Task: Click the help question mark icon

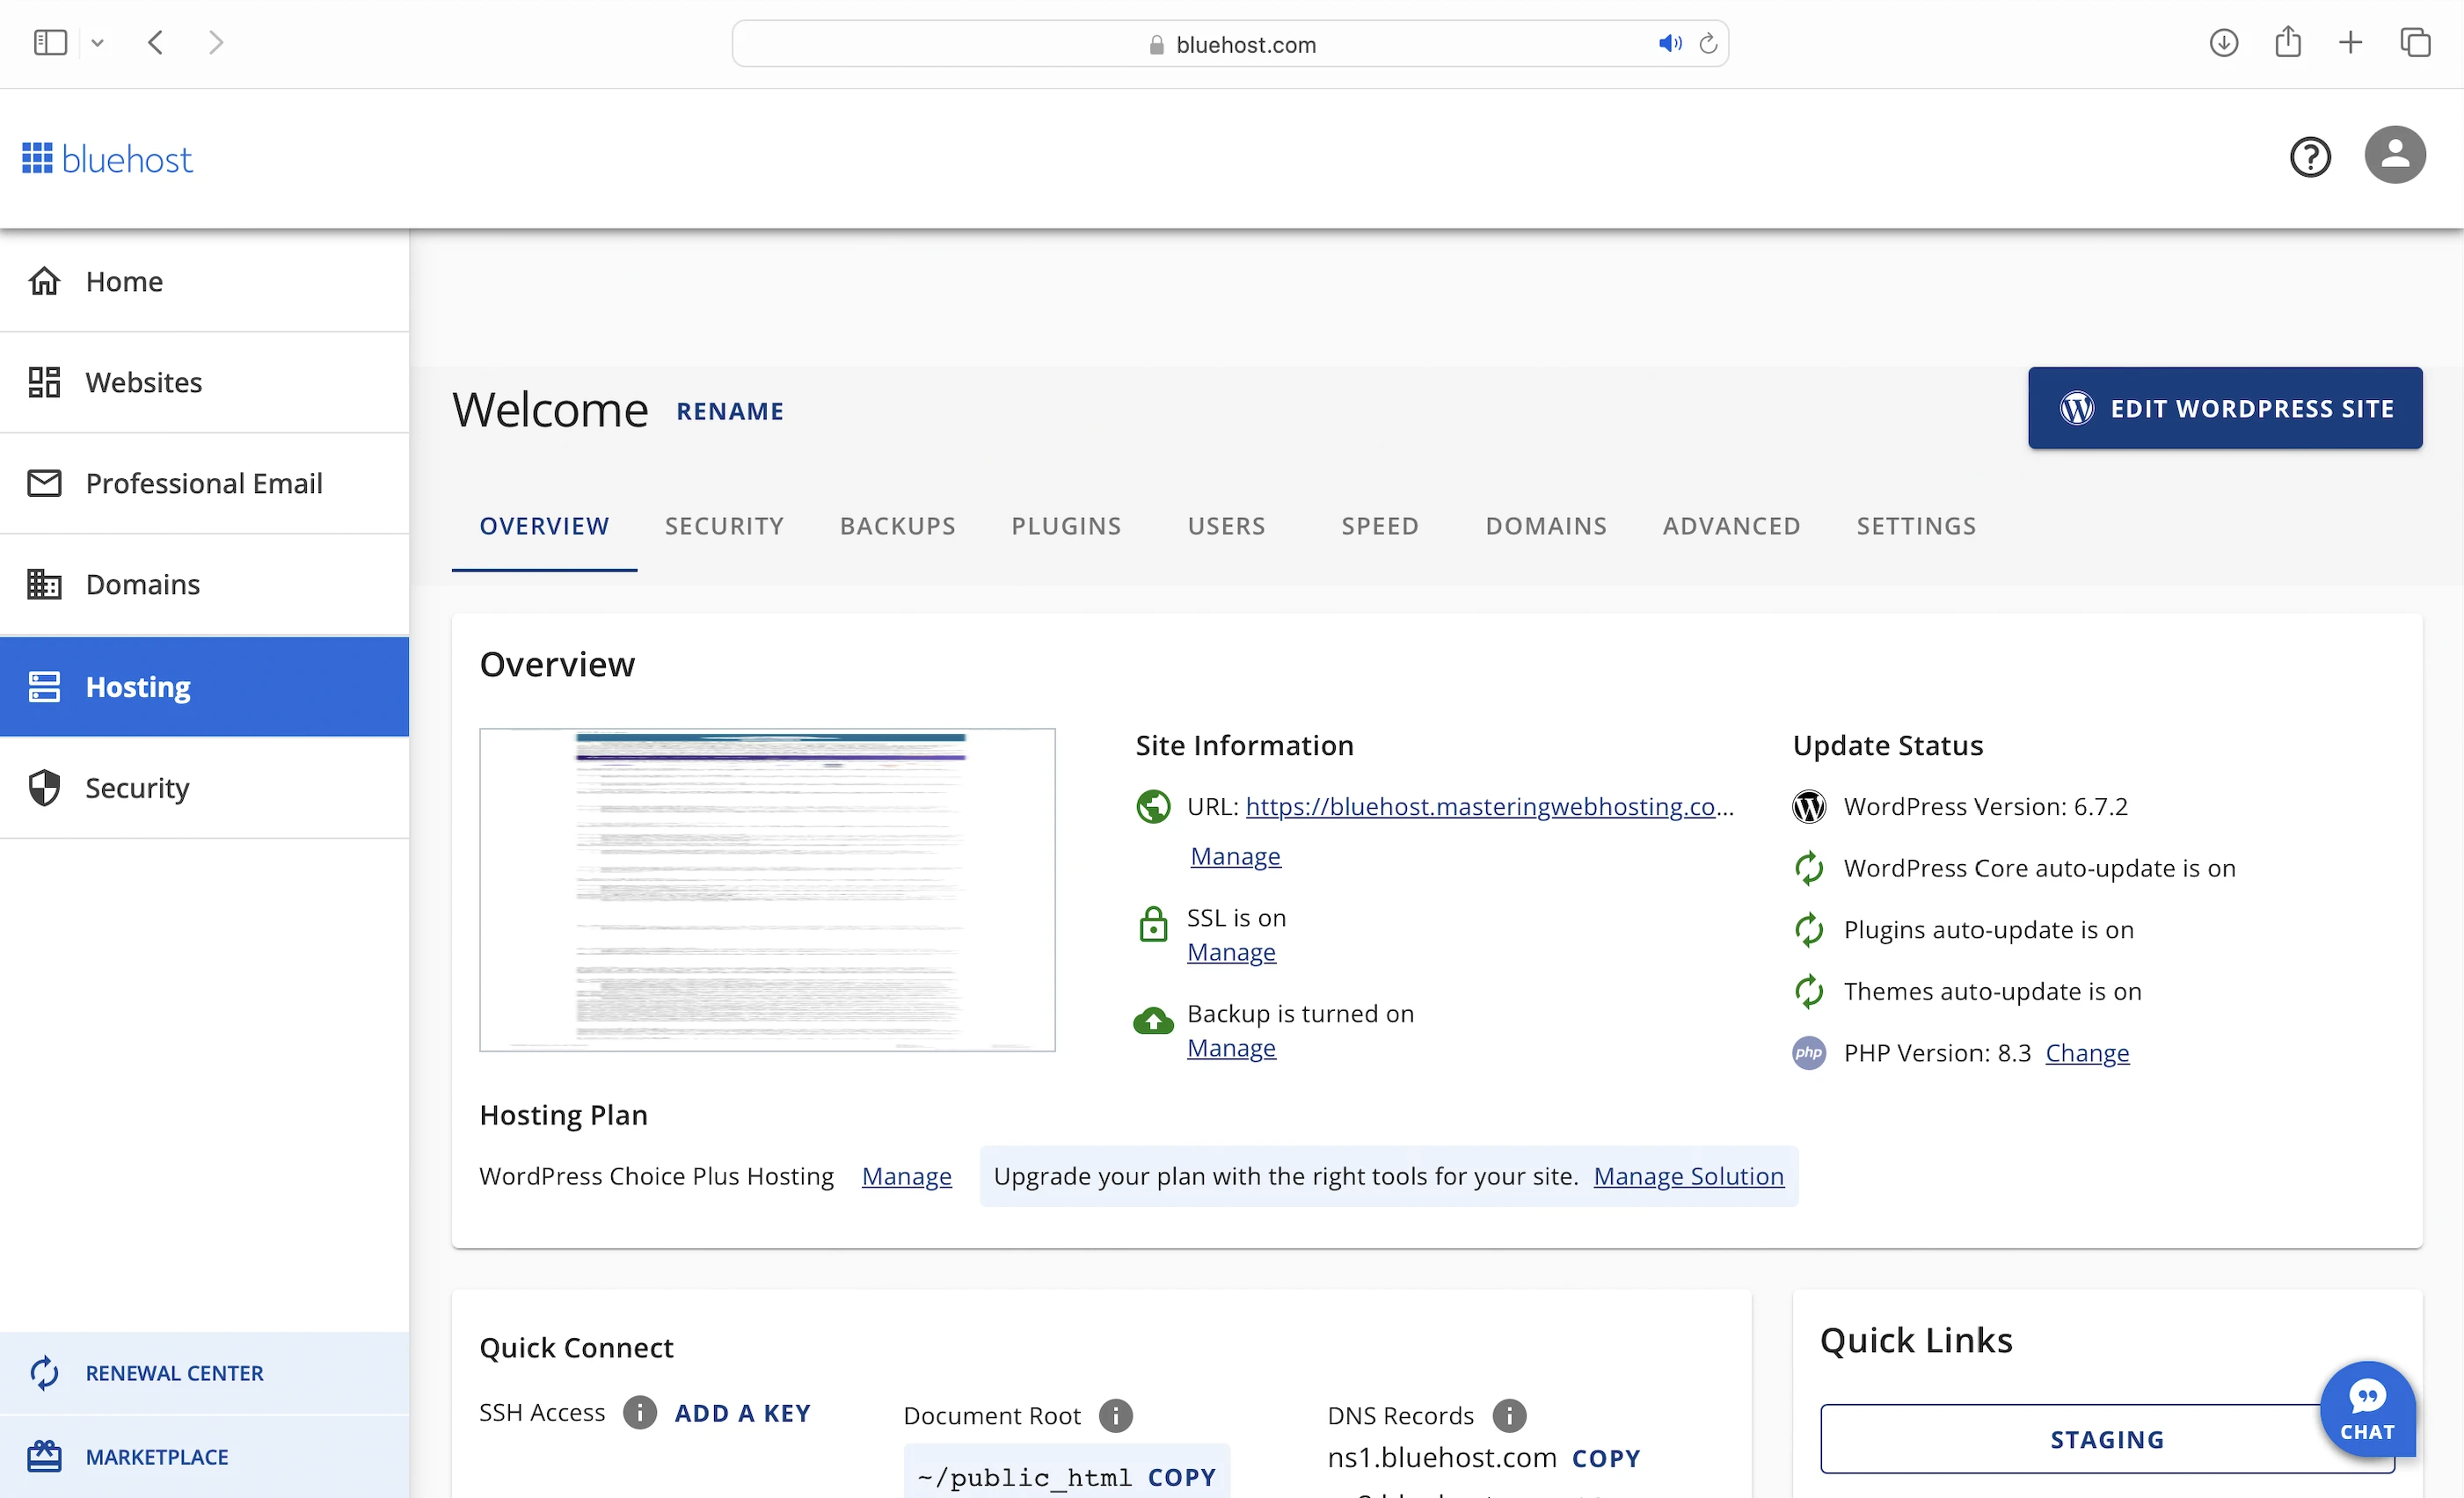Action: [x=2309, y=157]
